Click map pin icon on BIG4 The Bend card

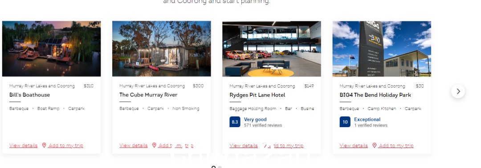[375, 145]
